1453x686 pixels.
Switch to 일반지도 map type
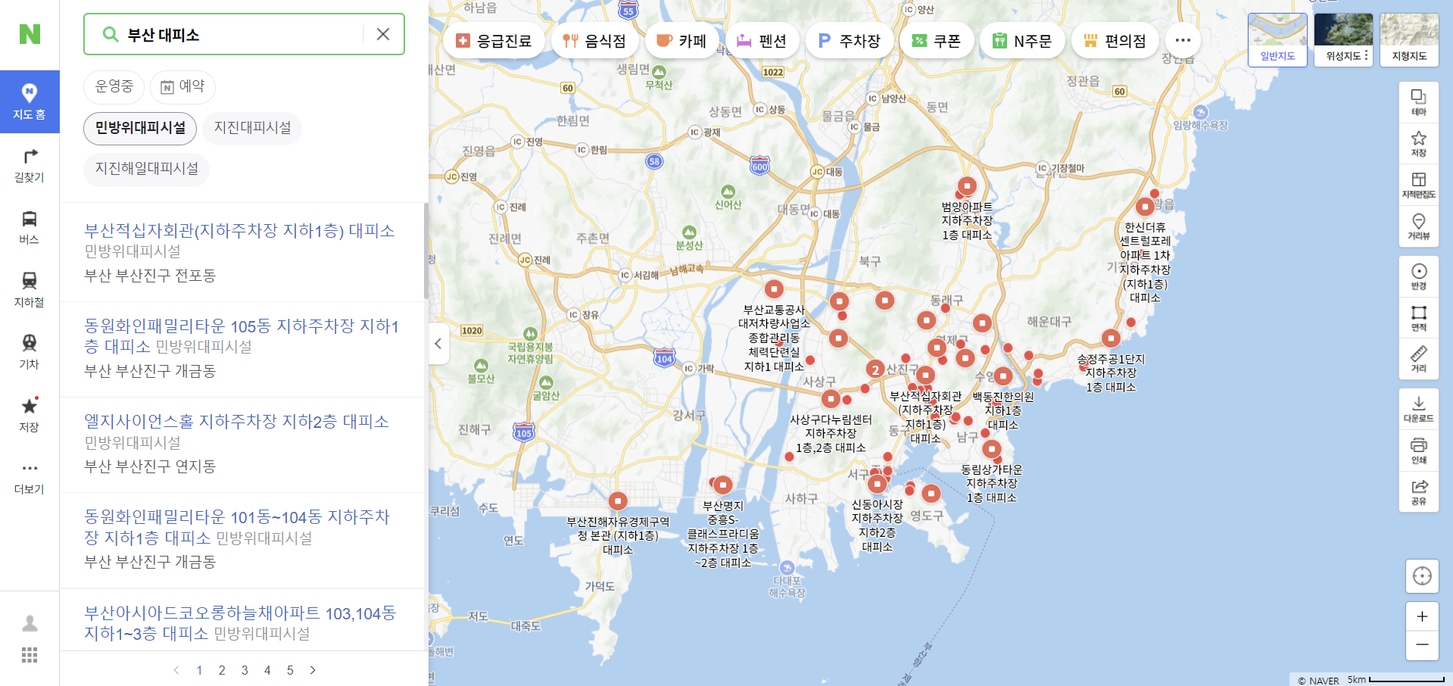pyautogui.click(x=1277, y=40)
